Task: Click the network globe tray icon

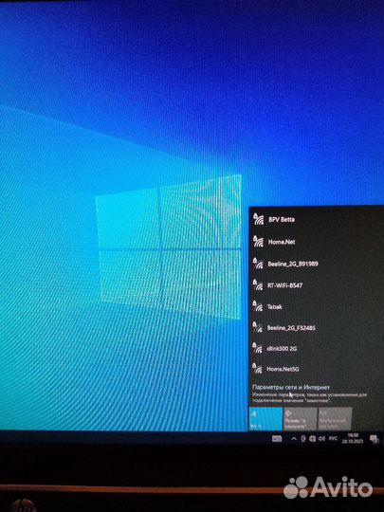Action: [x=312, y=439]
